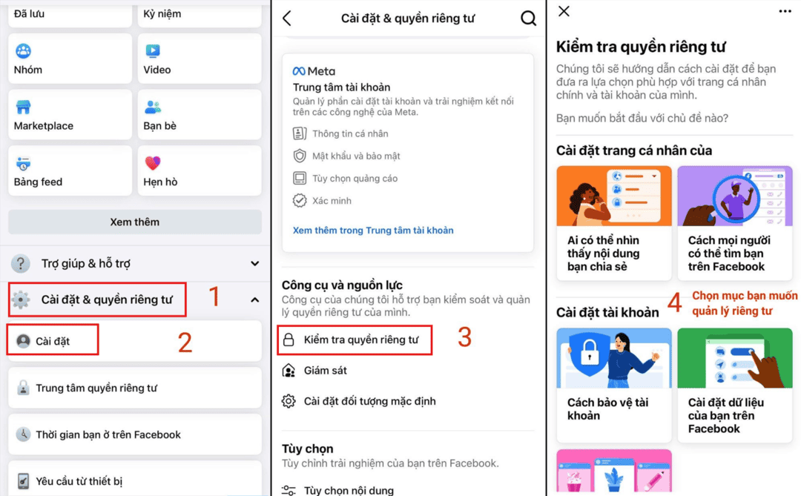Tap the Video shortcut icon
The image size is (801, 496).
point(153,51)
